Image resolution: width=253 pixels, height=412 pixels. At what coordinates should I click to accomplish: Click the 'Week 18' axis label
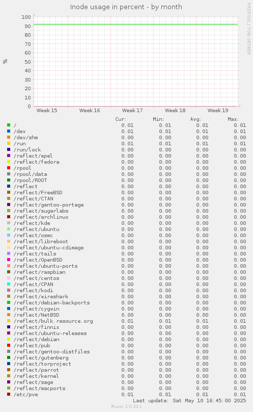tap(175, 110)
